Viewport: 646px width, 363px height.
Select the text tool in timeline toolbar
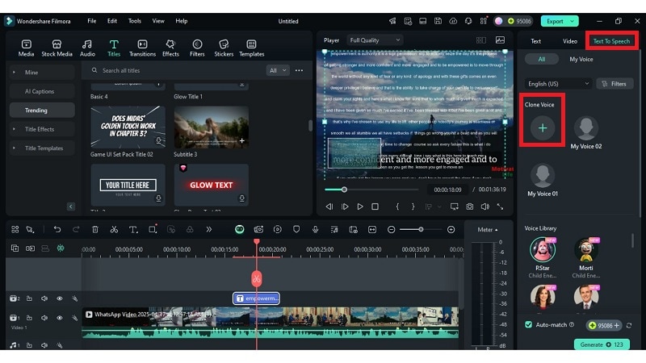[x=132, y=229]
